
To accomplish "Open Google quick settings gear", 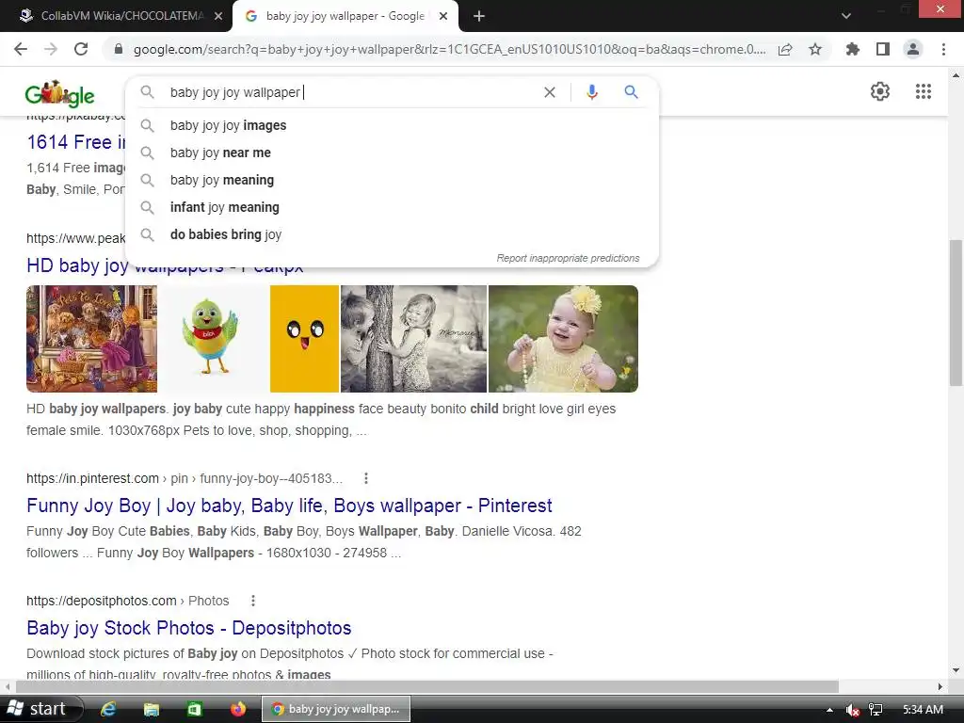I will [880, 91].
